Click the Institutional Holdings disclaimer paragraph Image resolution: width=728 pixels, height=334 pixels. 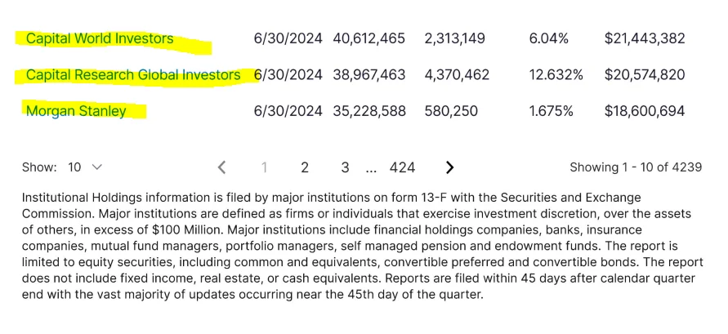pyautogui.click(x=363, y=247)
